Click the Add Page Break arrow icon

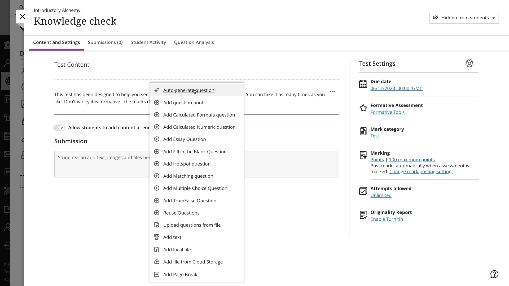[157, 275]
